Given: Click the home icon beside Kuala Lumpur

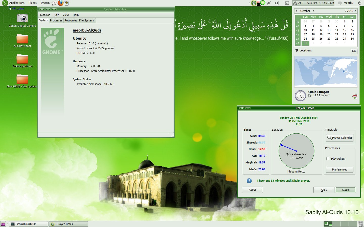Looking at the screenshot, I should (x=355, y=97).
